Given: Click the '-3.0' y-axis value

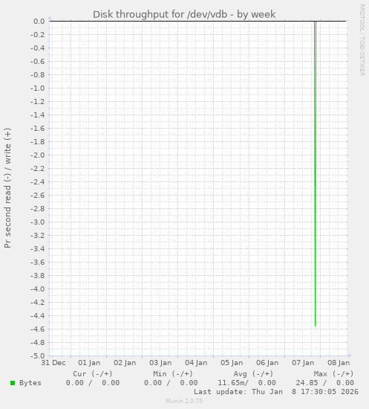Looking at the screenshot, I should coord(38,222).
